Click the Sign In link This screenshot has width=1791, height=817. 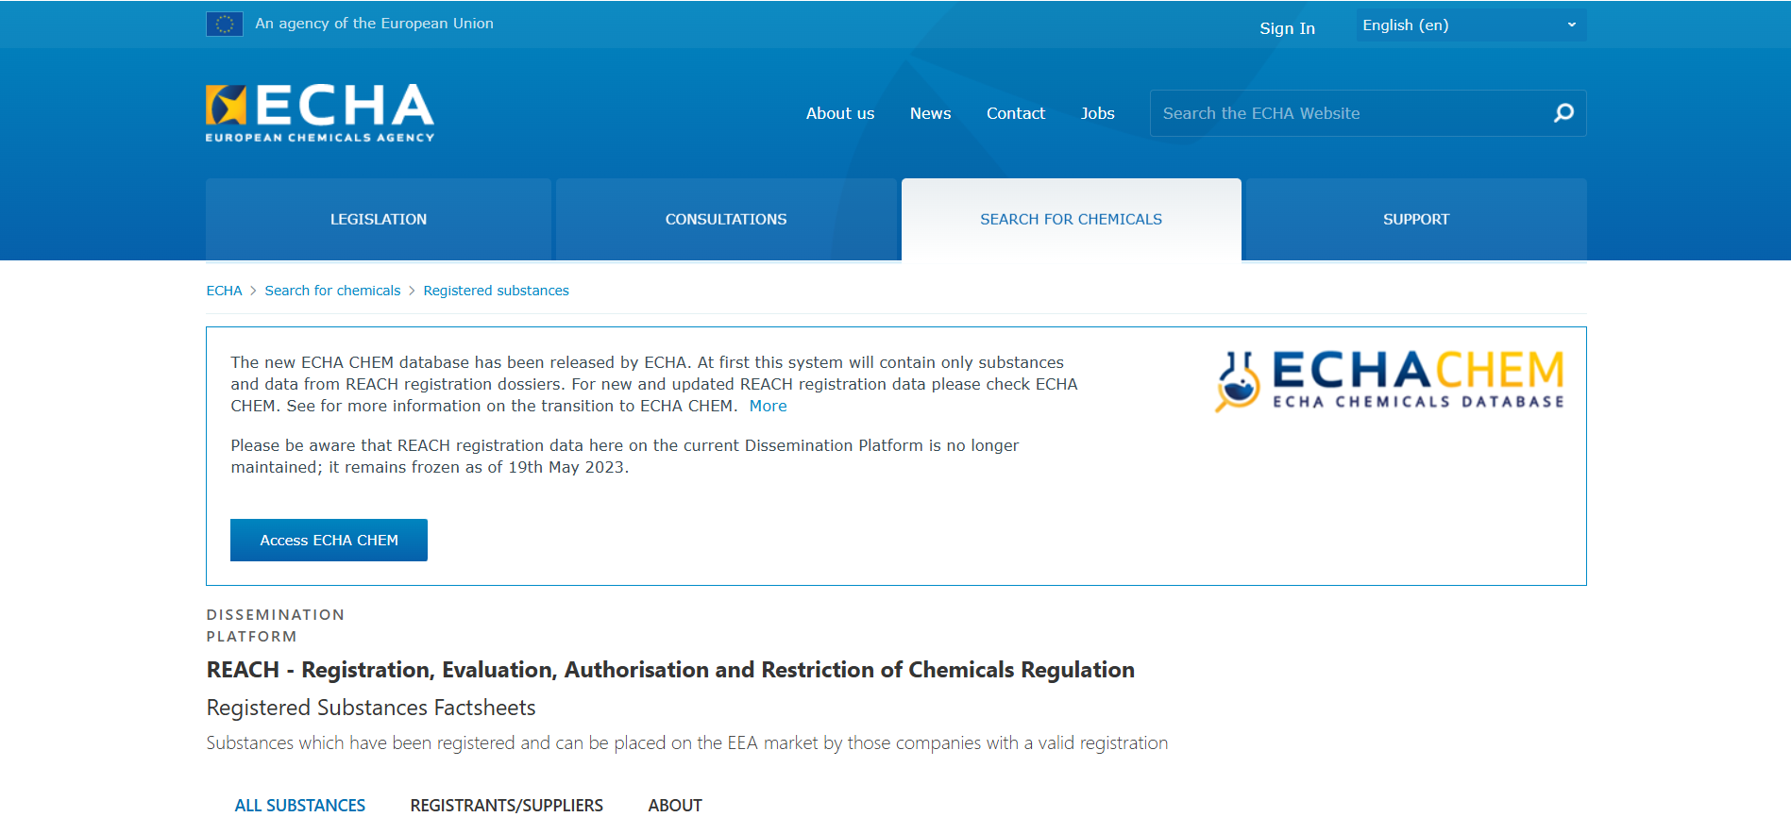[x=1287, y=28]
